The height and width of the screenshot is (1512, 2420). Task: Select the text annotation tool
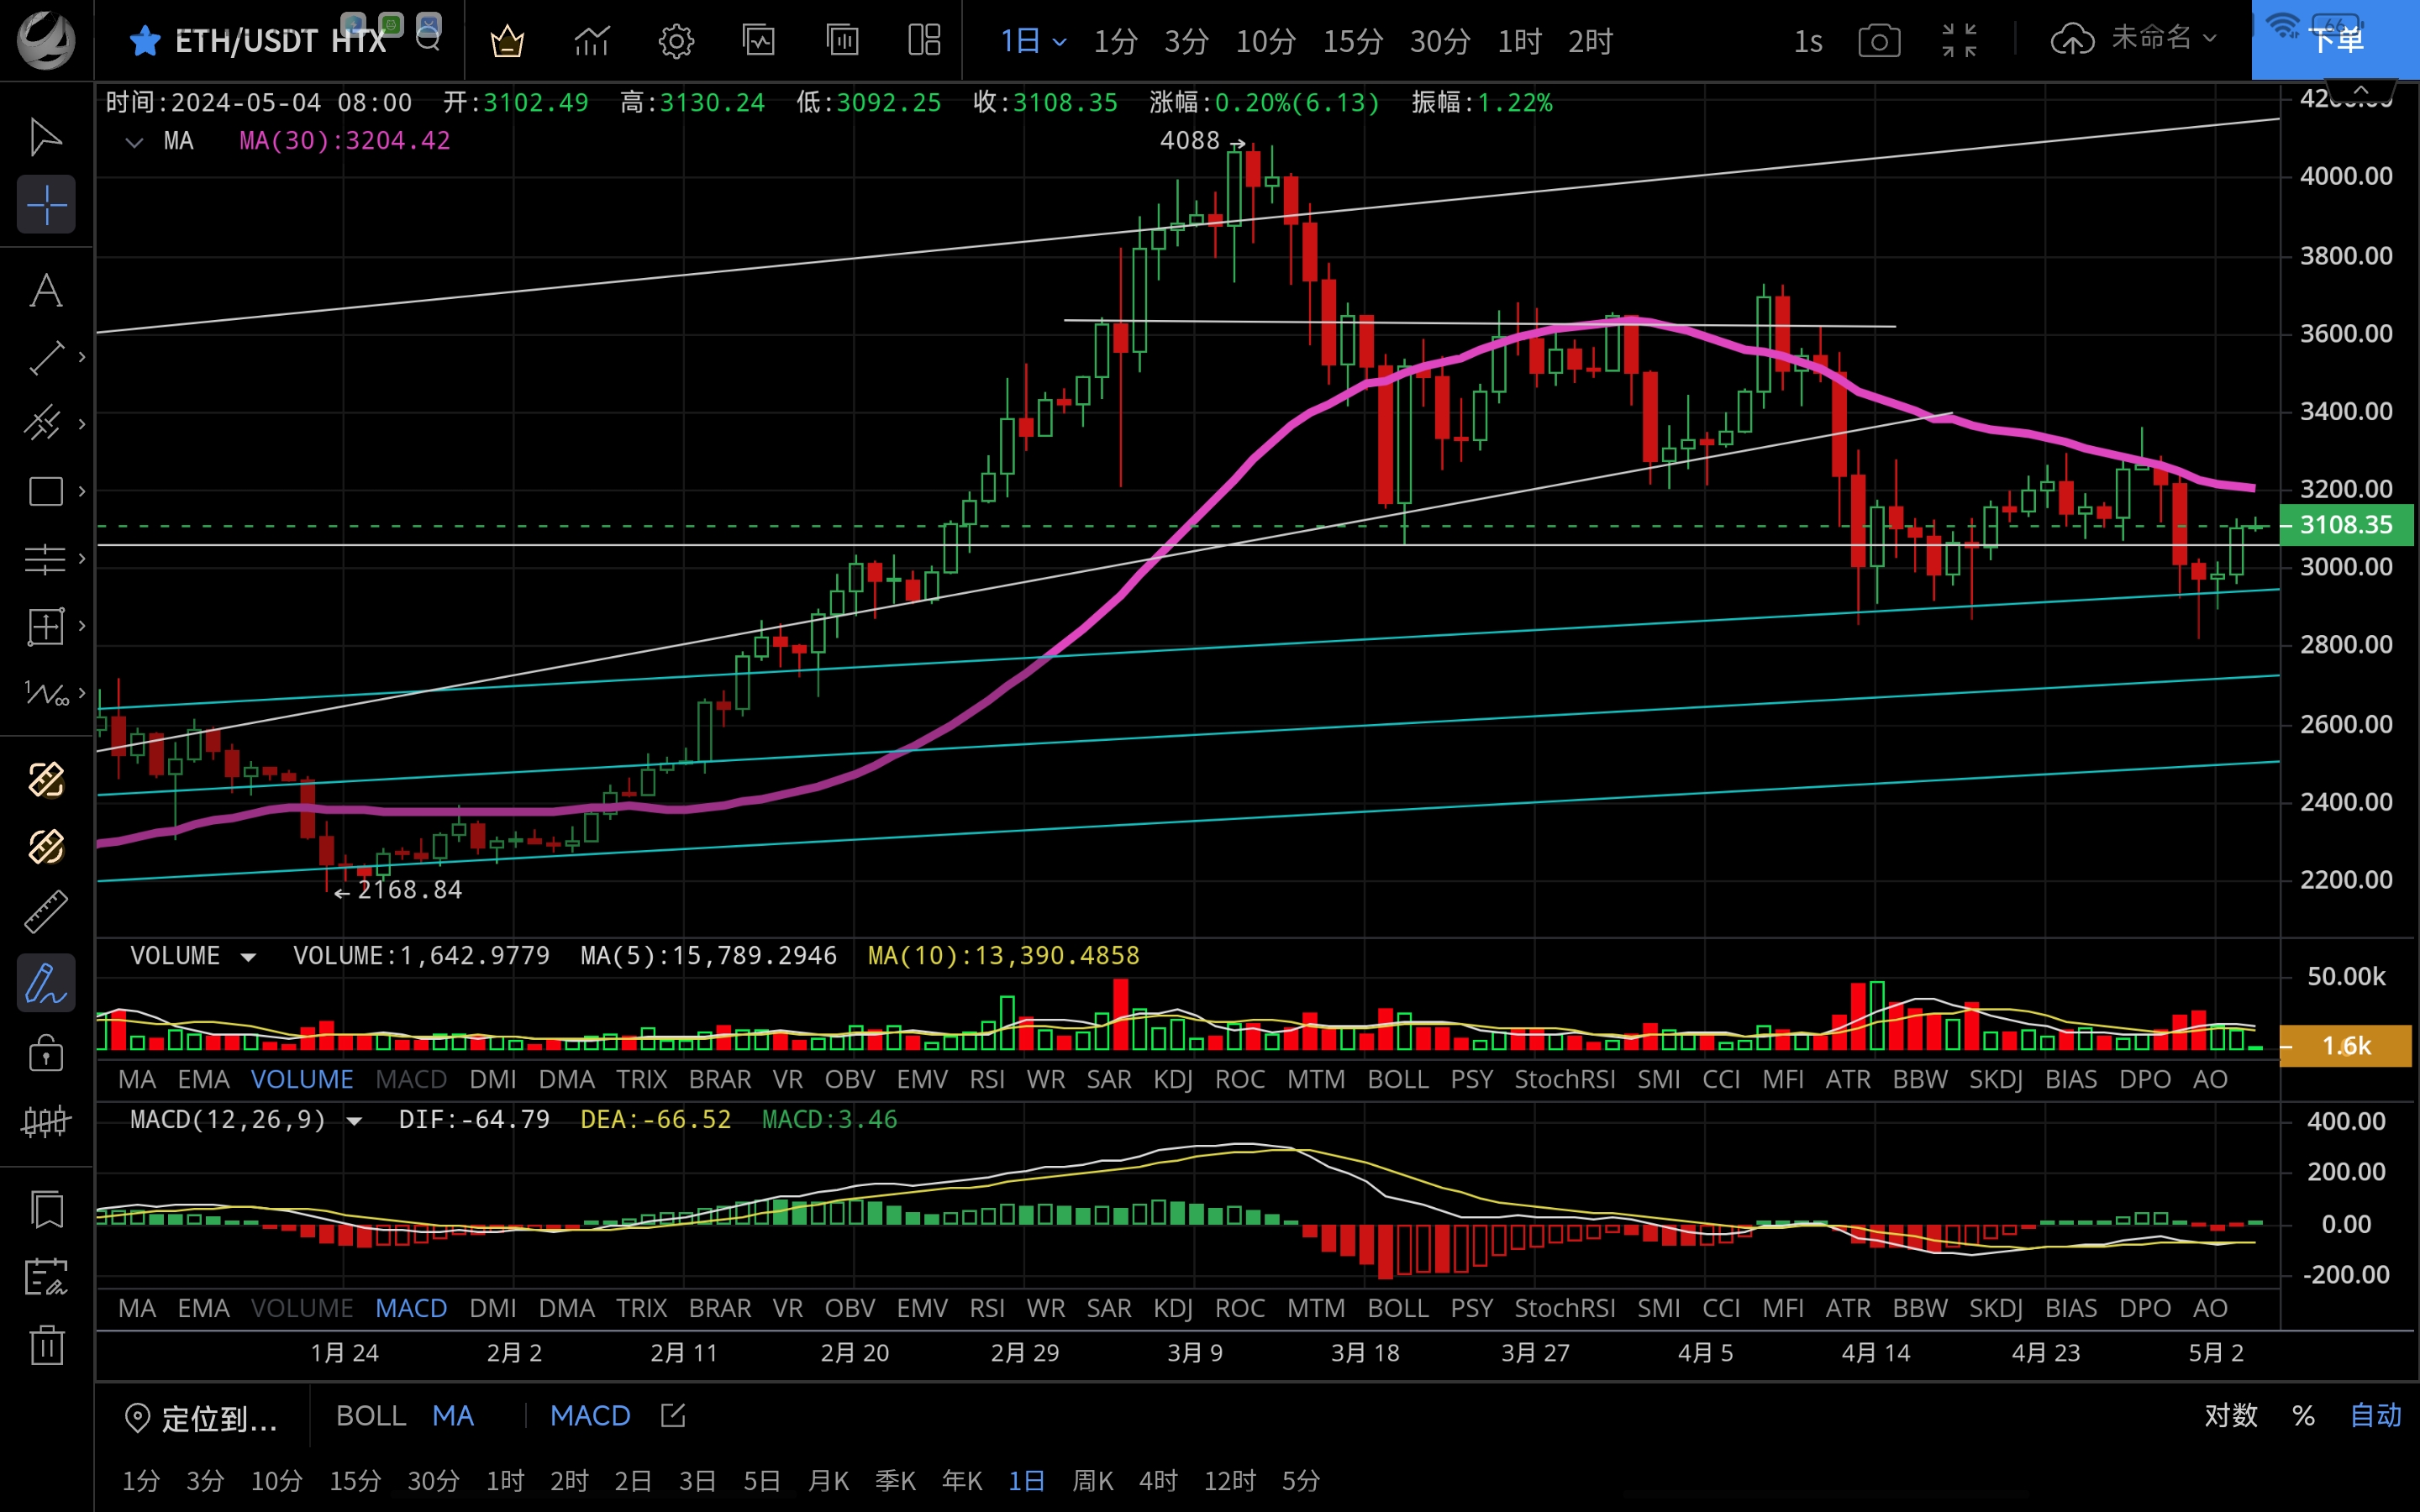click(x=46, y=291)
